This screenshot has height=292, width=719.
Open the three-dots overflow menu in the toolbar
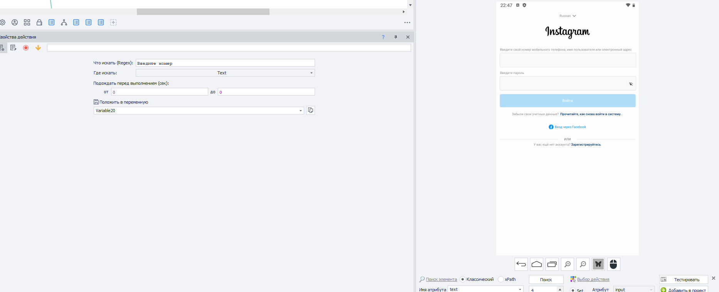click(407, 22)
